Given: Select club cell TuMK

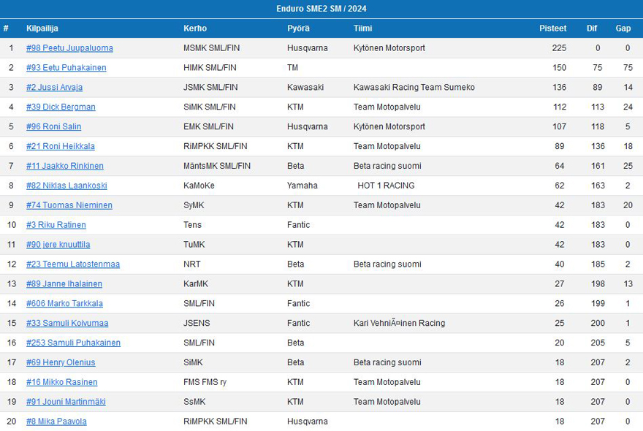Looking at the screenshot, I should [194, 245].
